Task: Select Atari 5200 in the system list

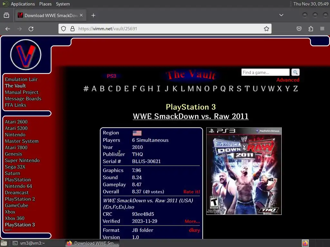Action: pyautogui.click(x=16, y=128)
